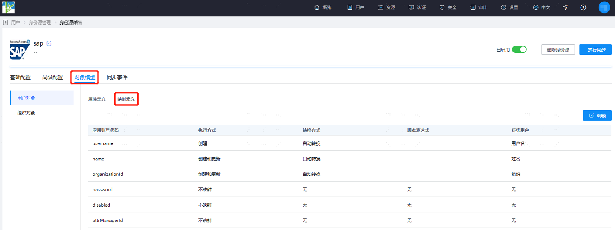Click the product logo at top left
The width and height of the screenshot is (615, 230).
pos(9,7)
